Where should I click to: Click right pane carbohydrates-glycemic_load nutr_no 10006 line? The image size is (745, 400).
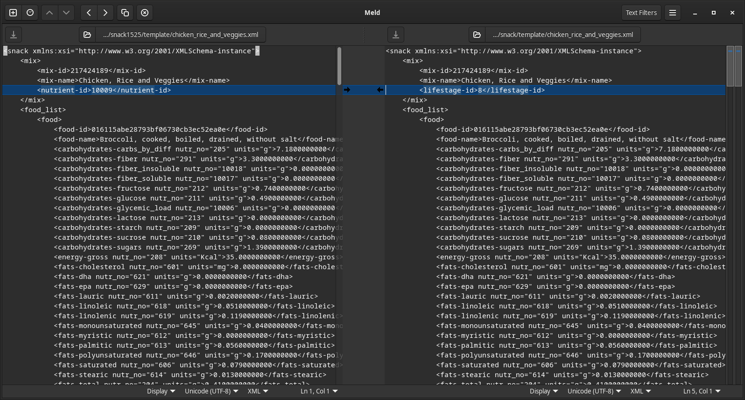[x=581, y=208]
